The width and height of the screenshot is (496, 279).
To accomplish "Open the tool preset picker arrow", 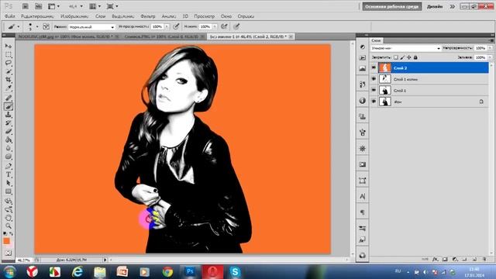I will tap(19, 27).
